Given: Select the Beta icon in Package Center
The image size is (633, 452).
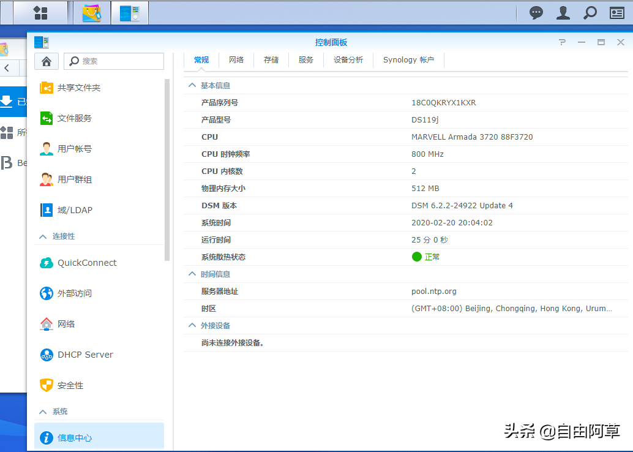Looking at the screenshot, I should (x=7, y=163).
